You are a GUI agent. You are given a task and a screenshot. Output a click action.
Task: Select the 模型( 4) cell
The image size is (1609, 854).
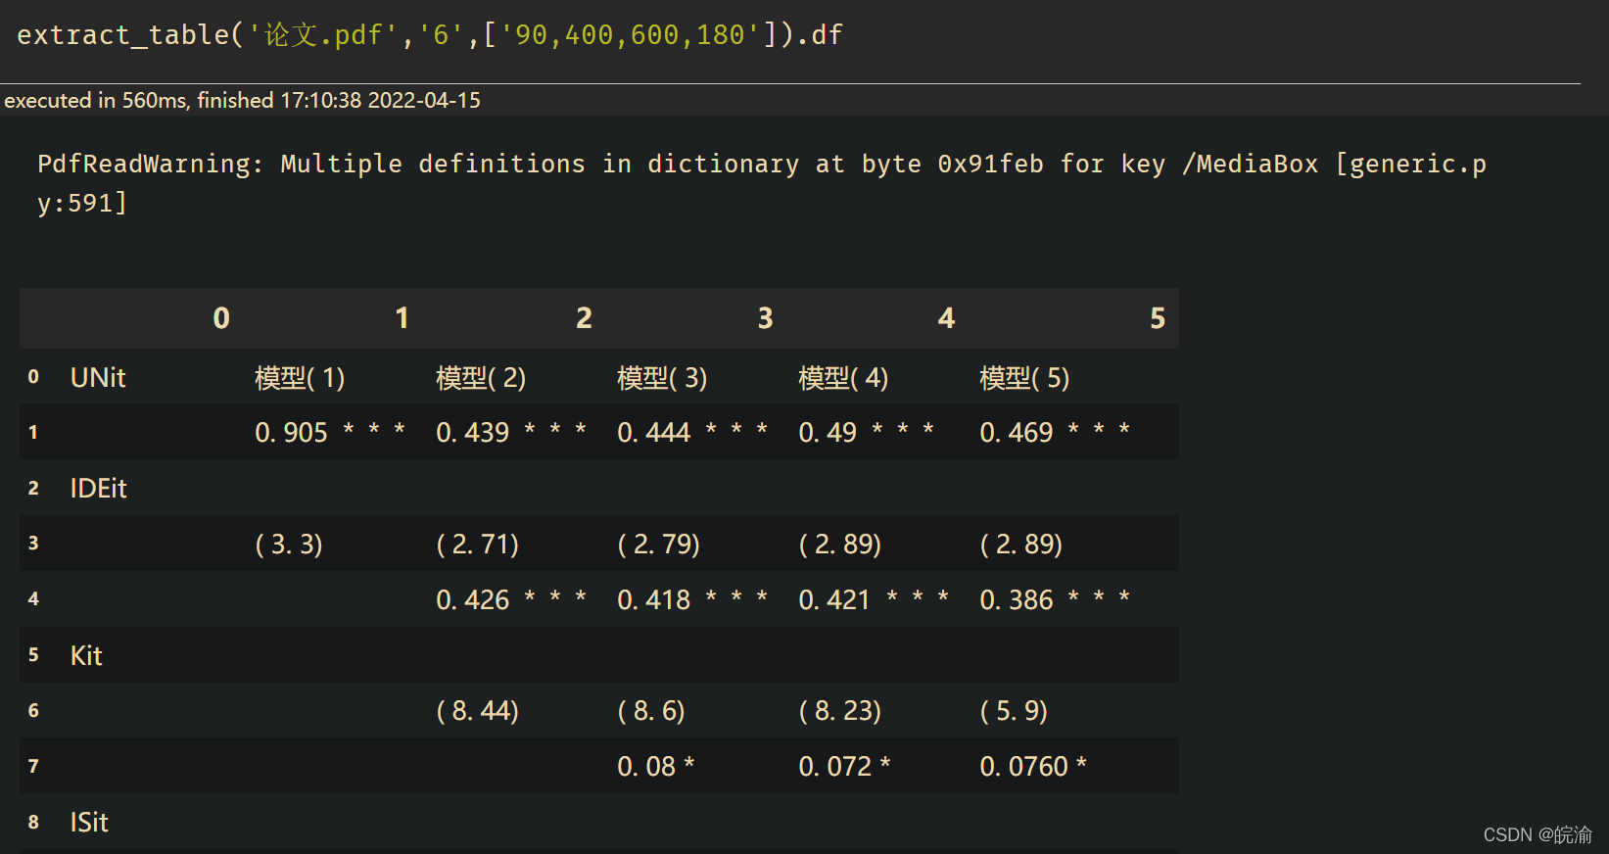tap(843, 378)
